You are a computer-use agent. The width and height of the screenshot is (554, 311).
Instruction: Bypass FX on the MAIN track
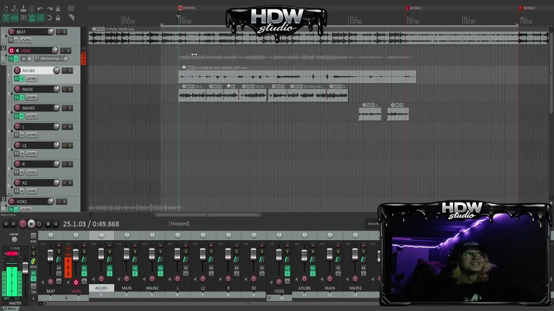[x=22, y=97]
